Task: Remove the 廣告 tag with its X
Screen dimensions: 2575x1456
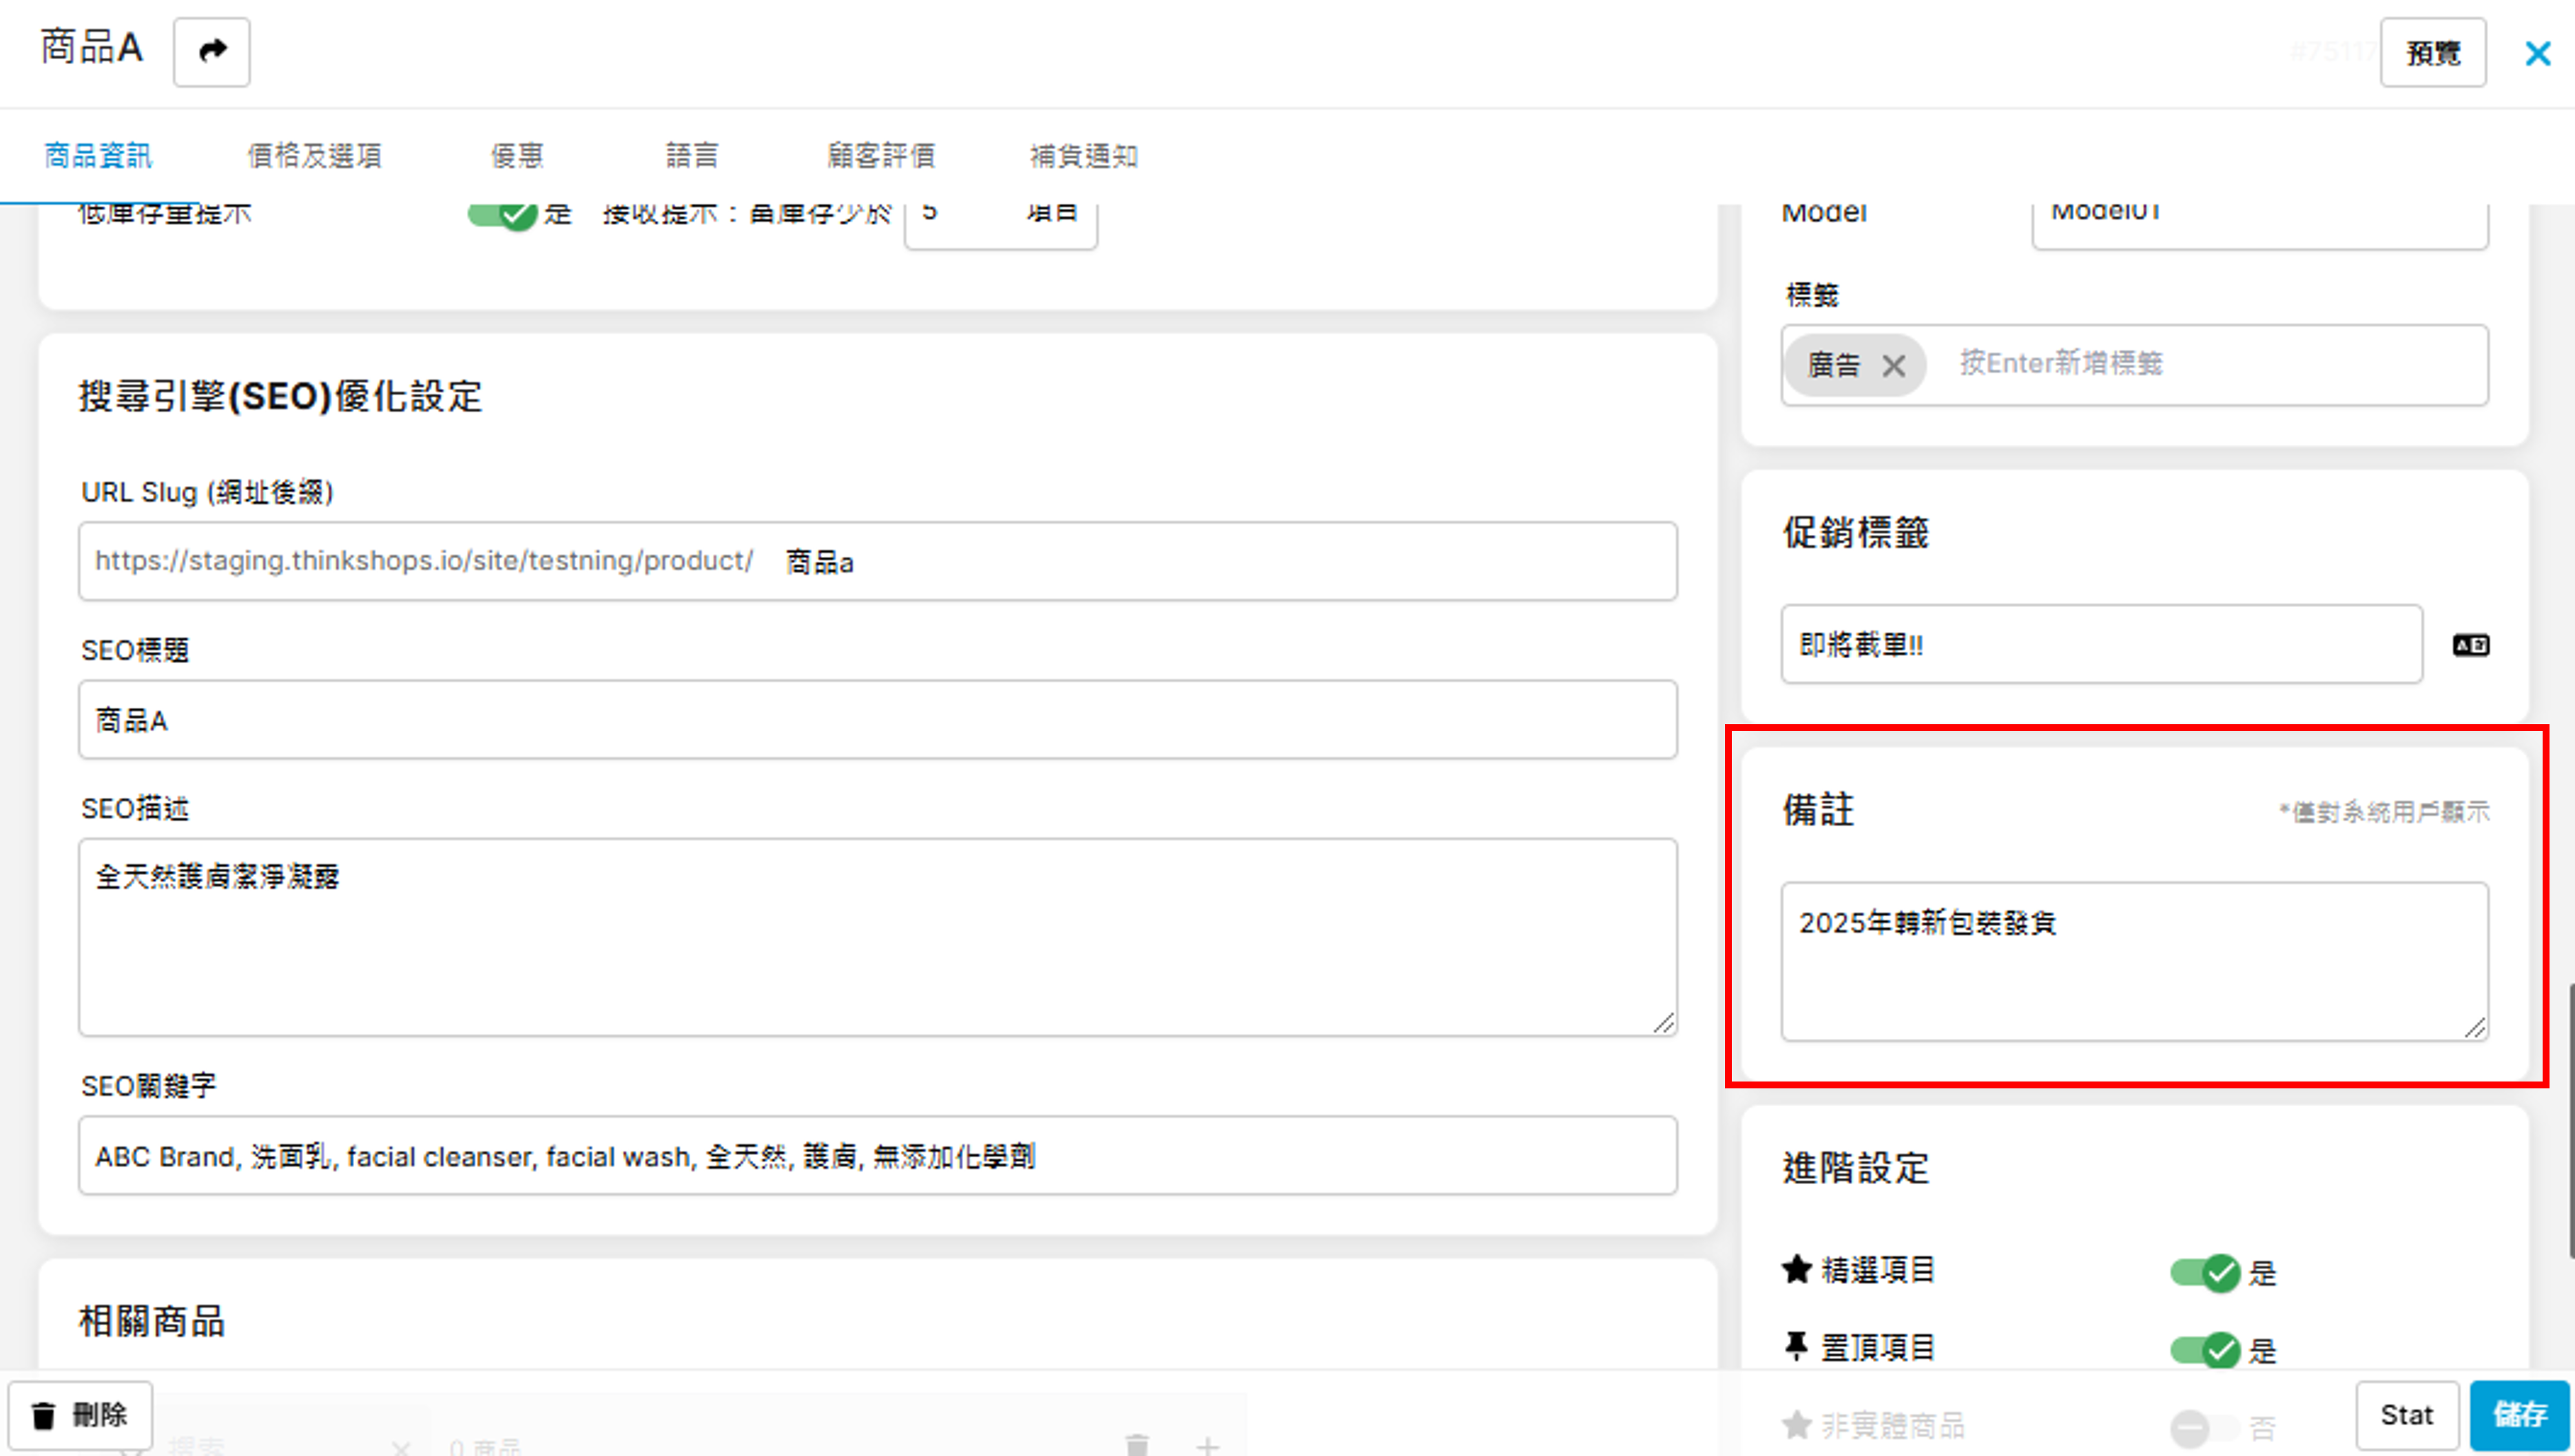Action: (x=1893, y=366)
